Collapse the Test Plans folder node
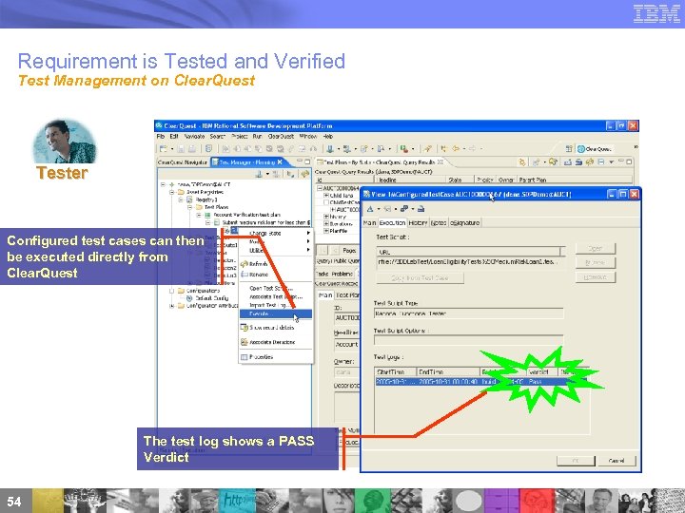The height and width of the screenshot is (513, 685). 189,207
